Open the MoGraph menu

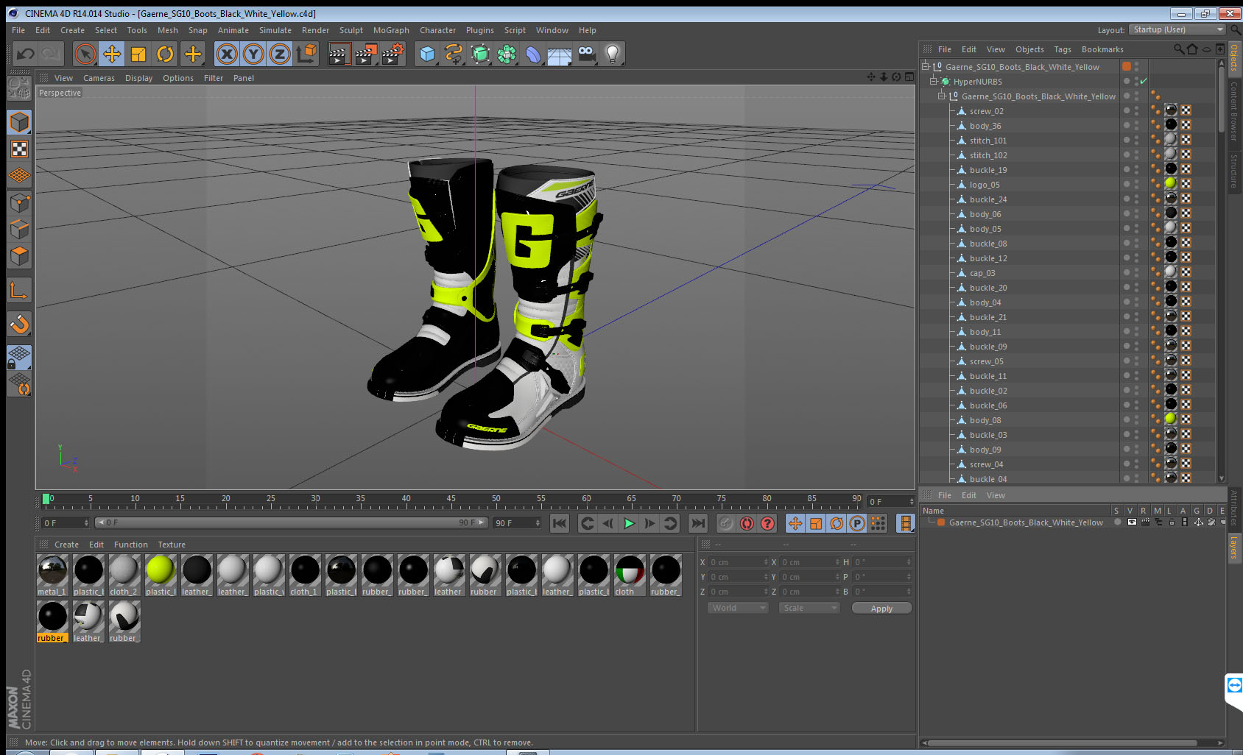[x=391, y=30]
